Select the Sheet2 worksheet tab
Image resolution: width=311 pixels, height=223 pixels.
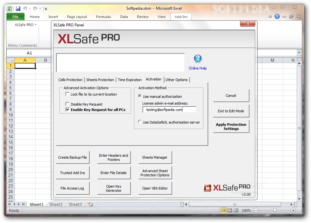[x=56, y=204]
